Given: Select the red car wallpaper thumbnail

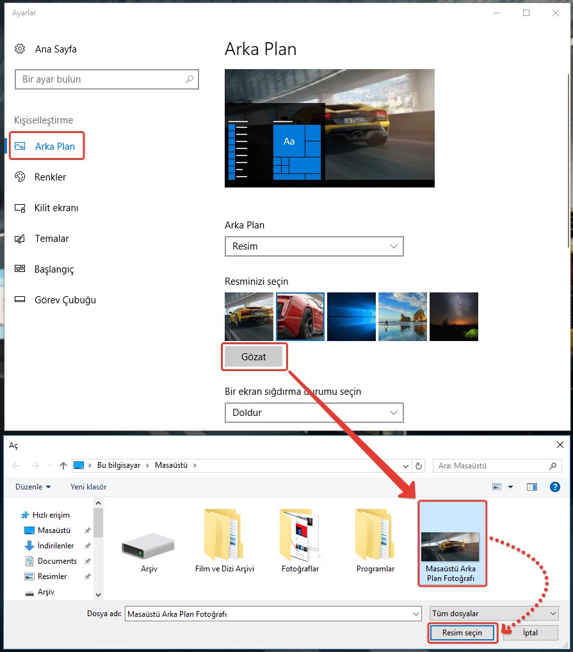Looking at the screenshot, I should 300,317.
